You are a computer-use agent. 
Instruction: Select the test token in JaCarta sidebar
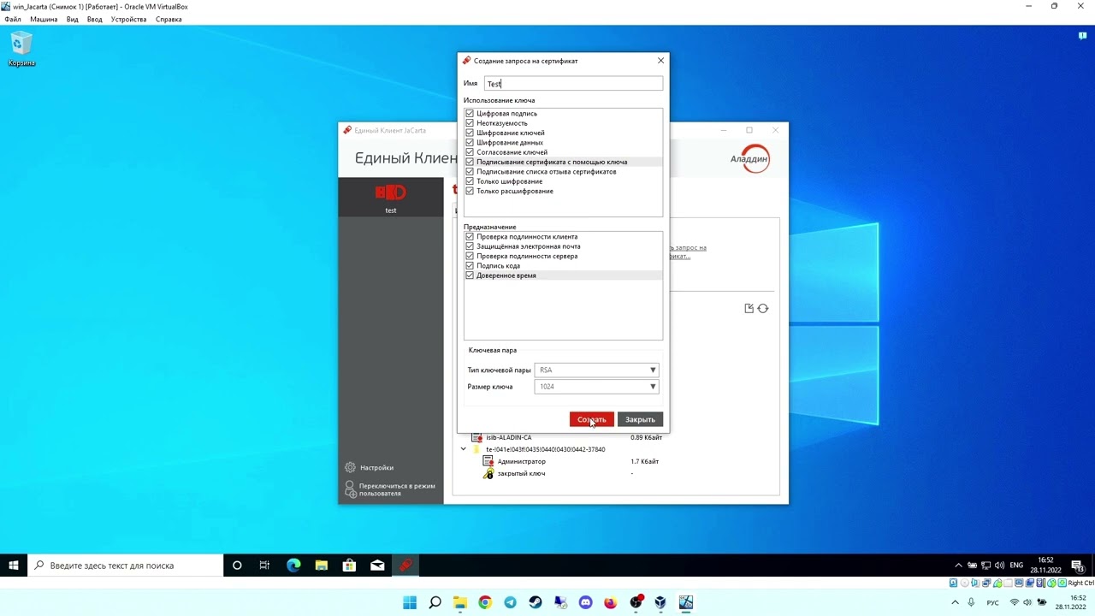point(391,197)
